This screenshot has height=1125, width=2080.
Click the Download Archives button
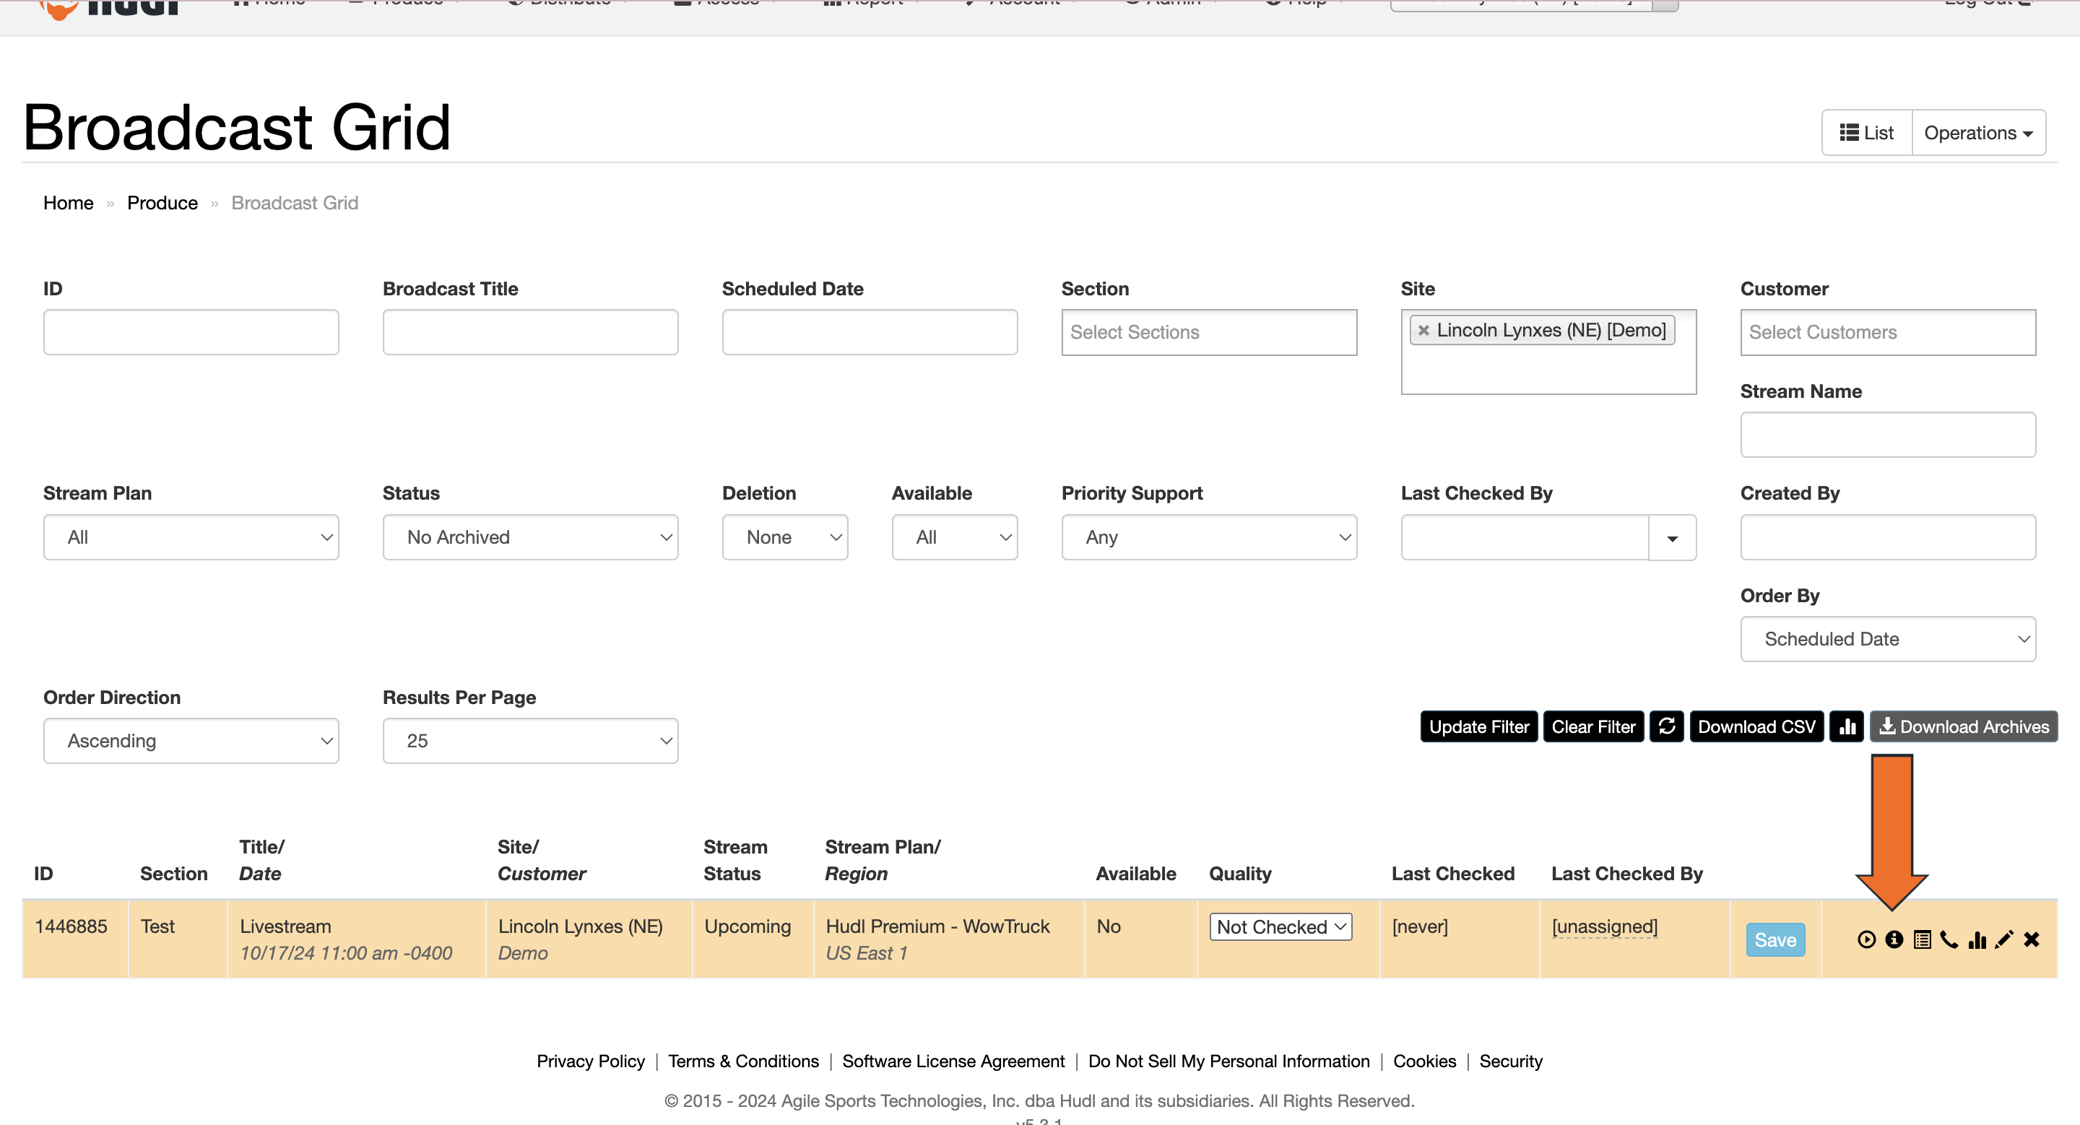1964,726
